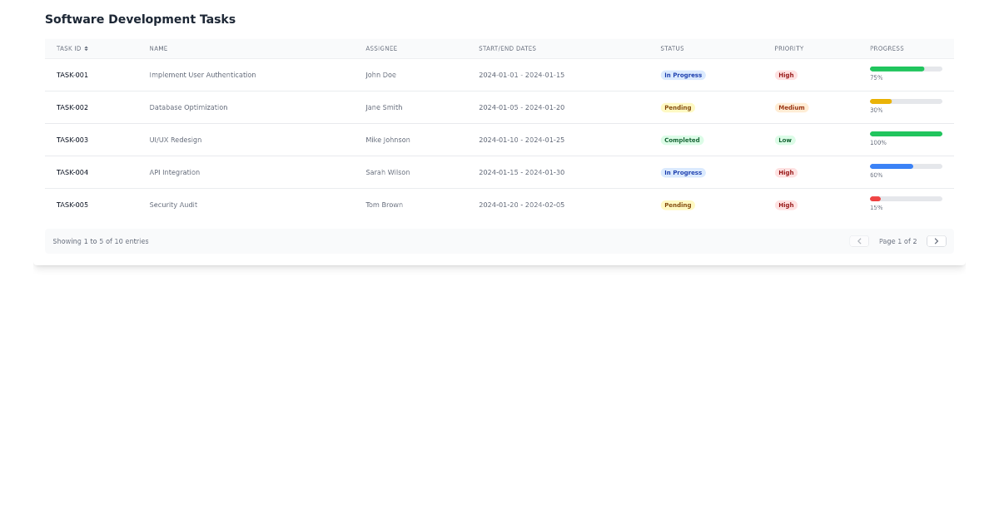The image size is (999, 524).
Task: Sort the table by Task ID
Action: (x=72, y=48)
